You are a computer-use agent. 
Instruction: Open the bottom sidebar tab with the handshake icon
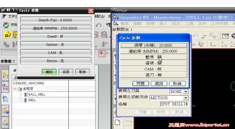click(6, 123)
